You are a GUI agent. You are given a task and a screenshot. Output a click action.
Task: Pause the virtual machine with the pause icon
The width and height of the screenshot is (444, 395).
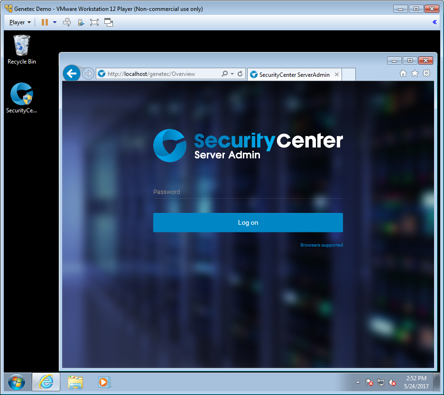click(x=45, y=22)
